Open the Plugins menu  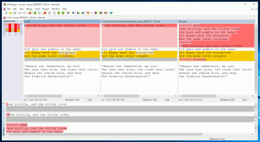coord(46,9)
